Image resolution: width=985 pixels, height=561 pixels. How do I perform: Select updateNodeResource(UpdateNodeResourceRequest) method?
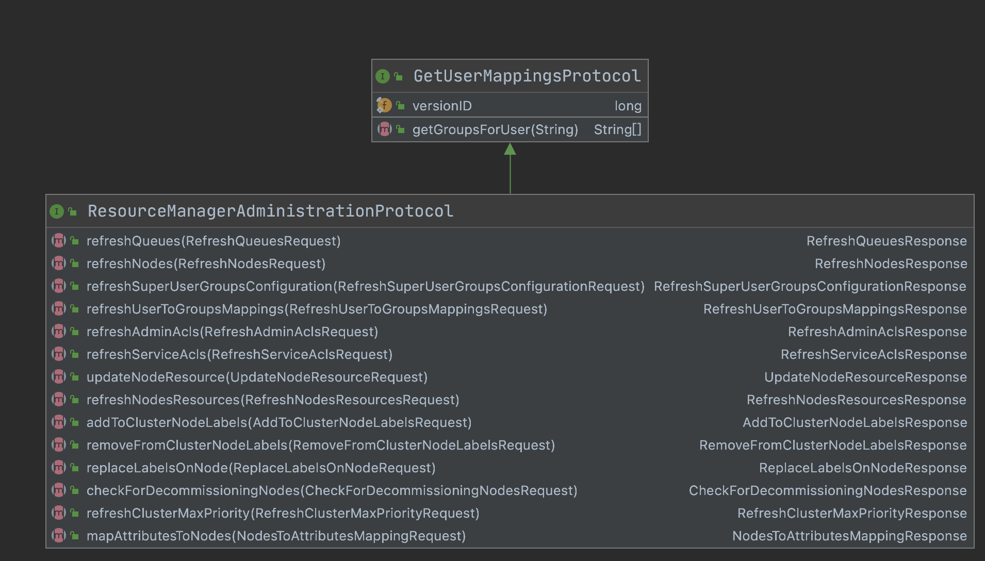257,377
